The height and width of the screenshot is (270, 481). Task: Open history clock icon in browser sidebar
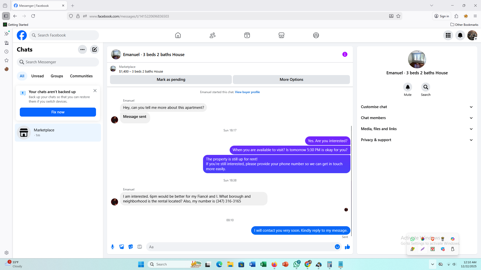pyautogui.click(x=7, y=52)
